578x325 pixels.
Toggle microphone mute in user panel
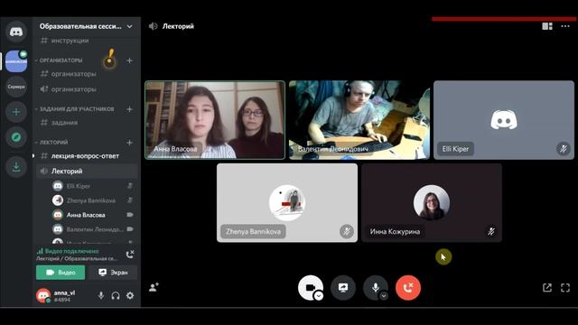(100, 295)
